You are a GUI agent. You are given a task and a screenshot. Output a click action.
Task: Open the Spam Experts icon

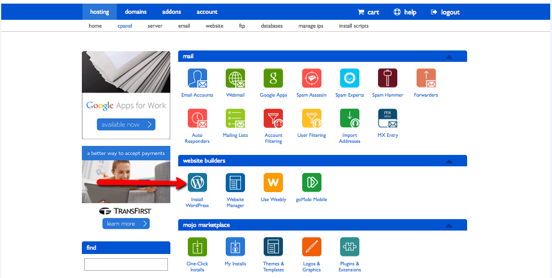(x=350, y=78)
